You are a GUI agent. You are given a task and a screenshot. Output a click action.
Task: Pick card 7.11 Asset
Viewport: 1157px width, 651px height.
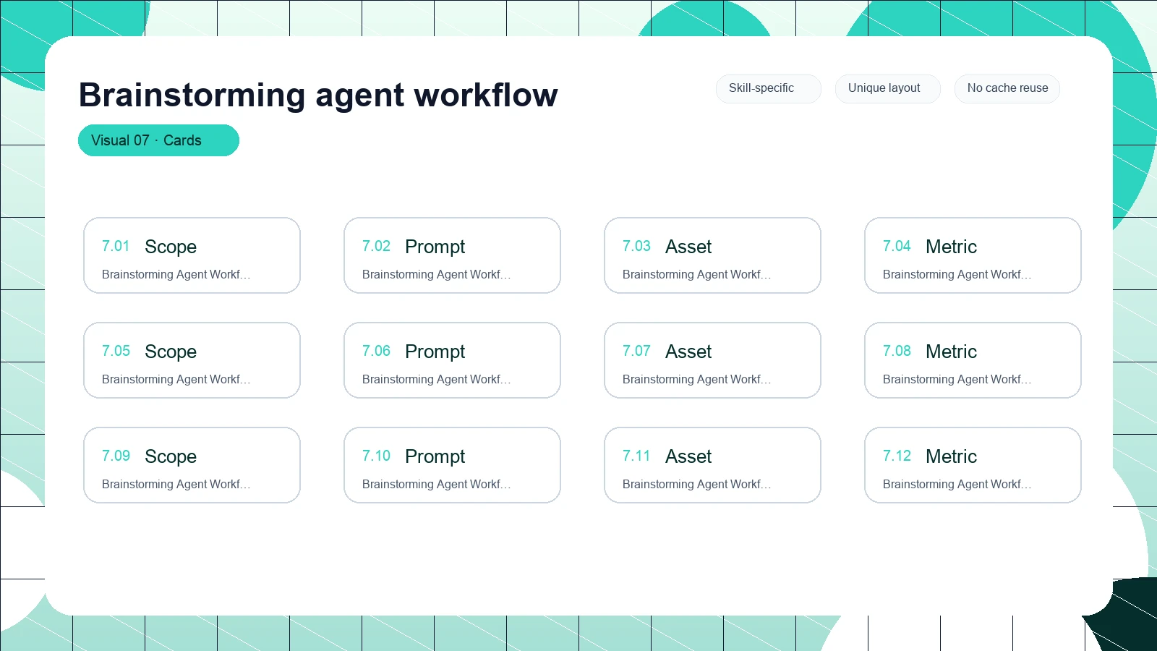[x=712, y=465]
